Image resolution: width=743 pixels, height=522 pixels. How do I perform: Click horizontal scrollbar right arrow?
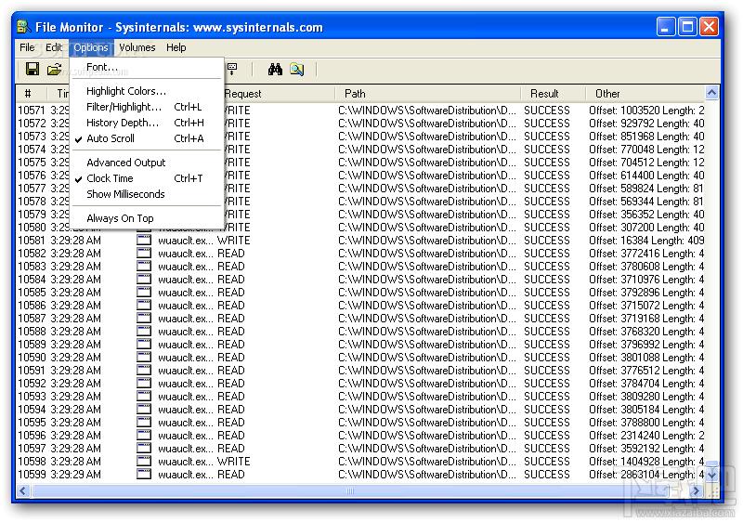coord(696,491)
